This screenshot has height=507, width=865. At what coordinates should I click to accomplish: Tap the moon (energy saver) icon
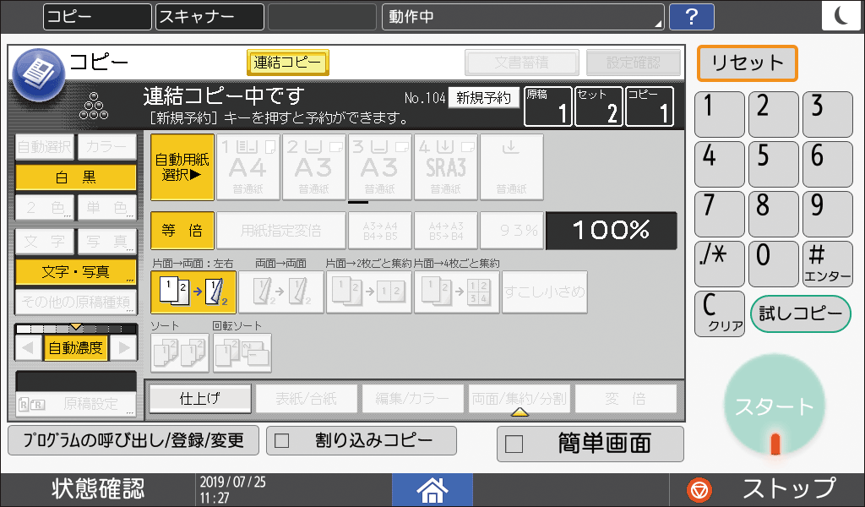[841, 14]
